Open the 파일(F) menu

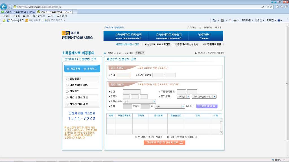tap(7, 16)
